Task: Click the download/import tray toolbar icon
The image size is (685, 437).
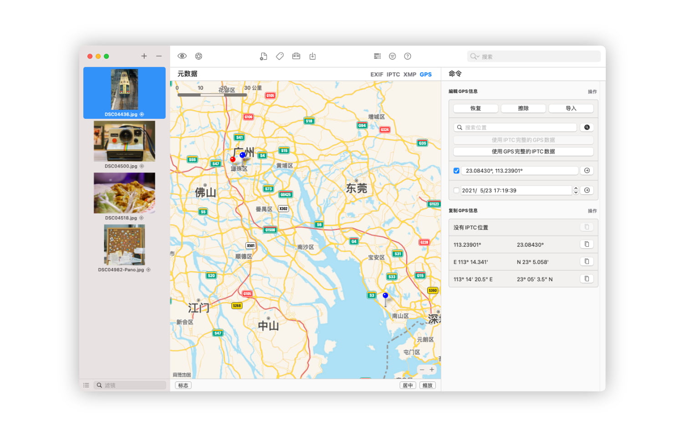Action: click(x=312, y=56)
